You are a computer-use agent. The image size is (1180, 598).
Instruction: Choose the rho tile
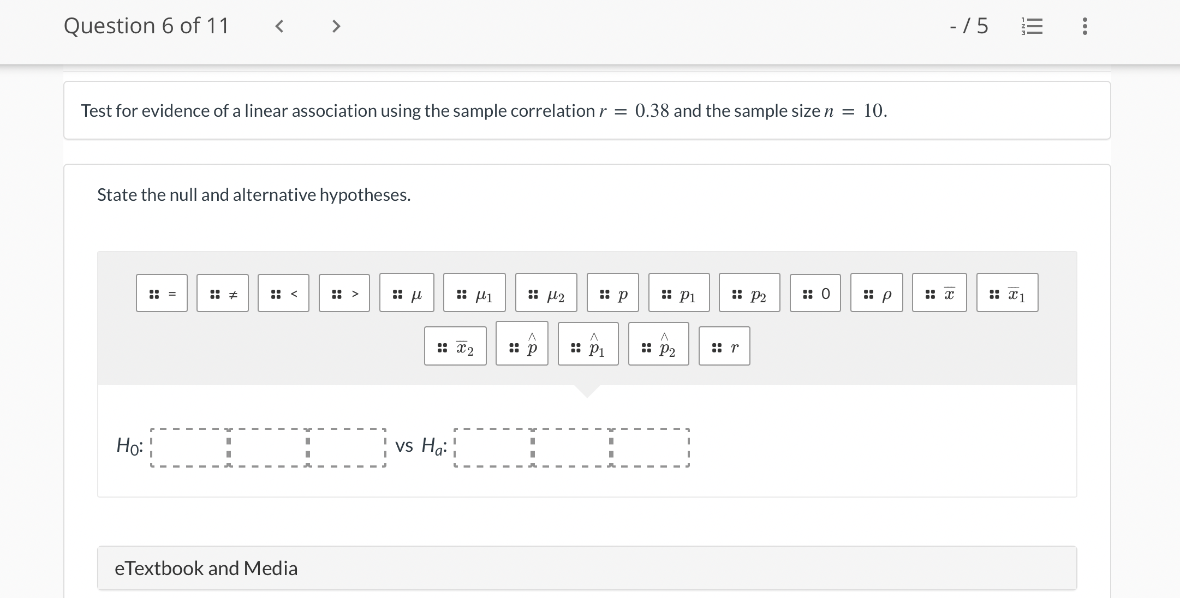(x=877, y=294)
